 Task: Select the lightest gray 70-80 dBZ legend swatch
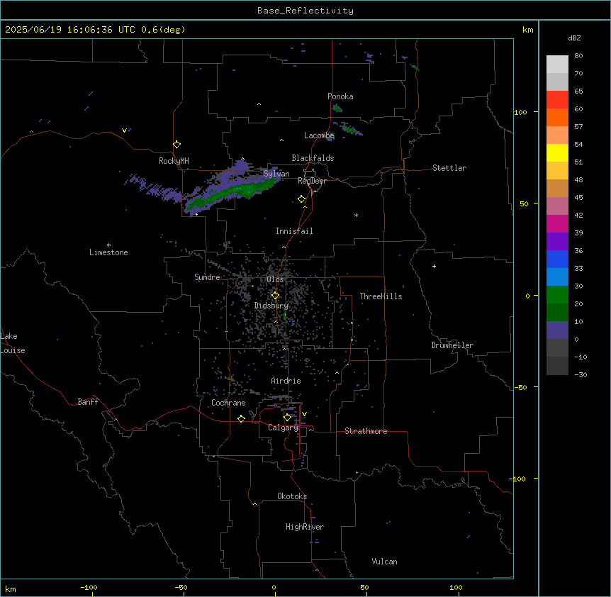point(557,65)
